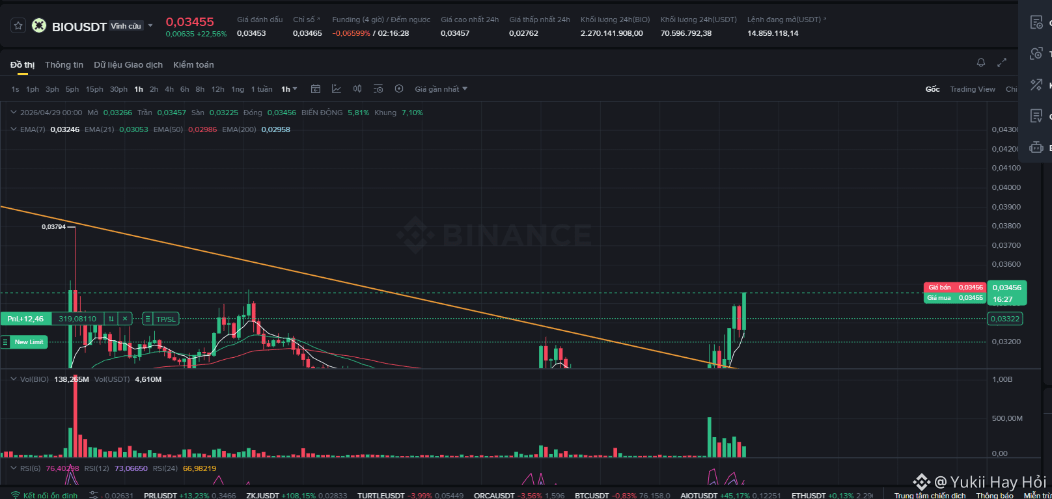Select the 30ph timeframe
Image resolution: width=1052 pixels, height=499 pixels.
click(x=118, y=89)
